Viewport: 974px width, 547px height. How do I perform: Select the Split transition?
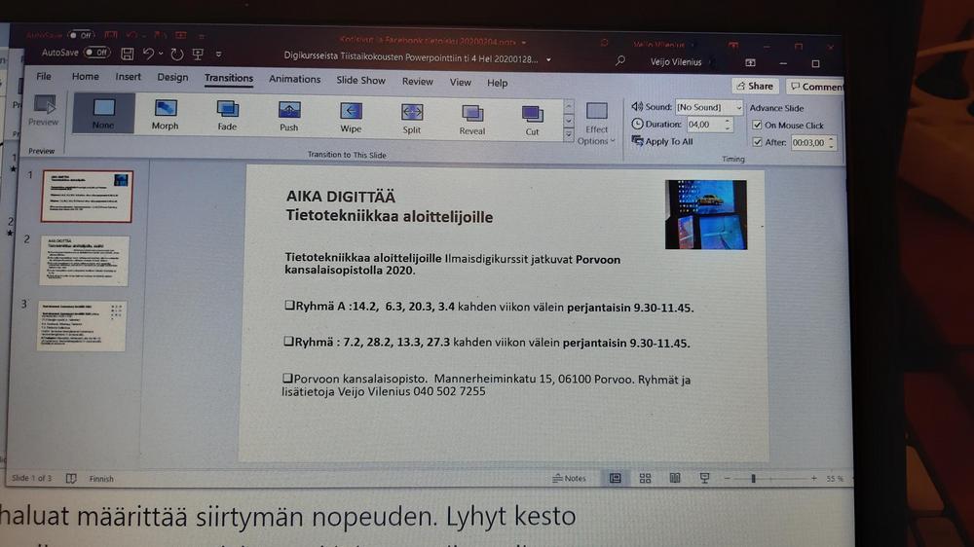[x=412, y=116]
